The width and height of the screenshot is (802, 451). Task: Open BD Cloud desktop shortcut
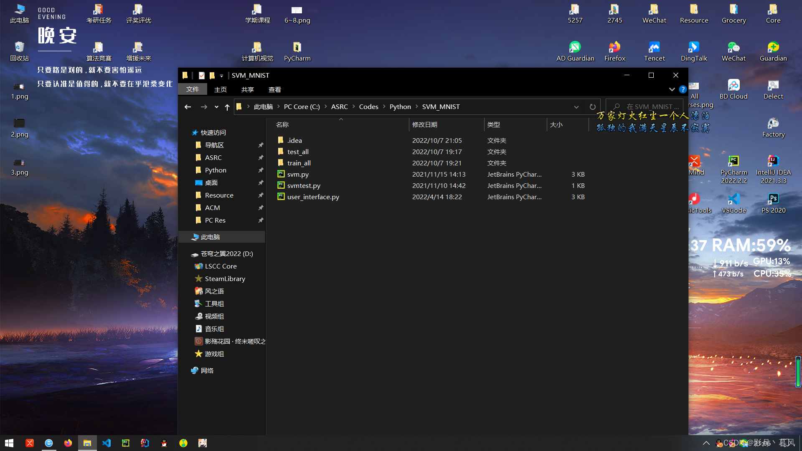[733, 89]
